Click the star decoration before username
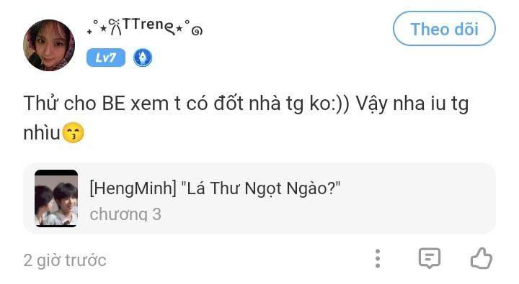 click(103, 29)
